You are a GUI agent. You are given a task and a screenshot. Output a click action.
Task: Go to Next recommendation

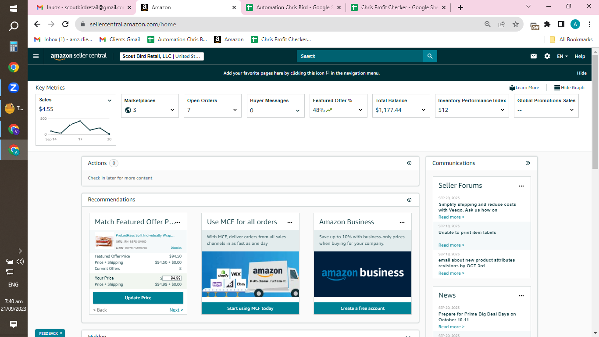(x=176, y=310)
